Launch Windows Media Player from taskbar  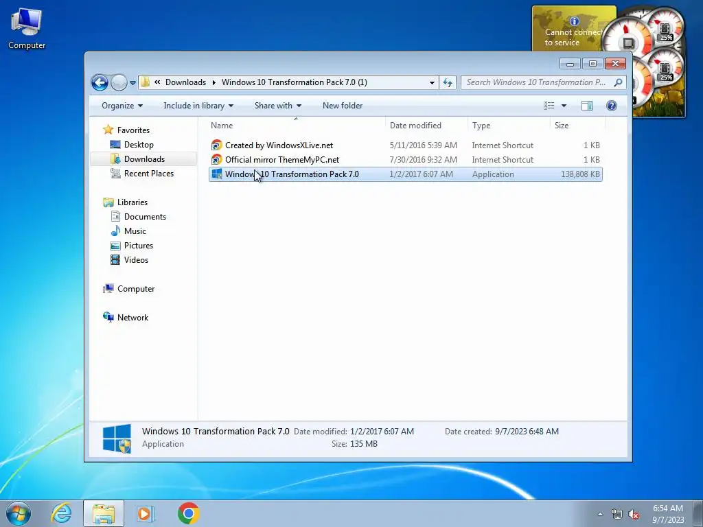pos(145,513)
